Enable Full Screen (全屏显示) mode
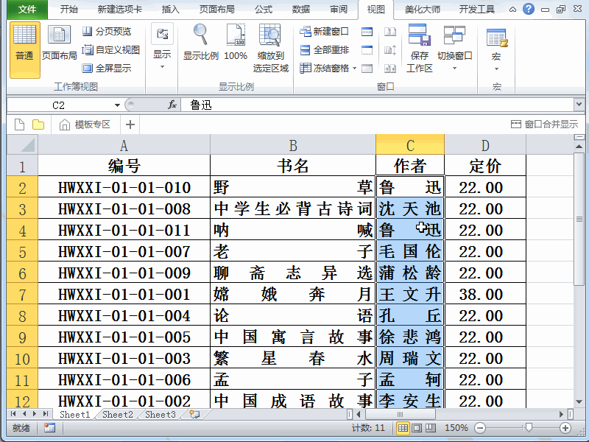This screenshot has width=589, height=442. (x=107, y=68)
